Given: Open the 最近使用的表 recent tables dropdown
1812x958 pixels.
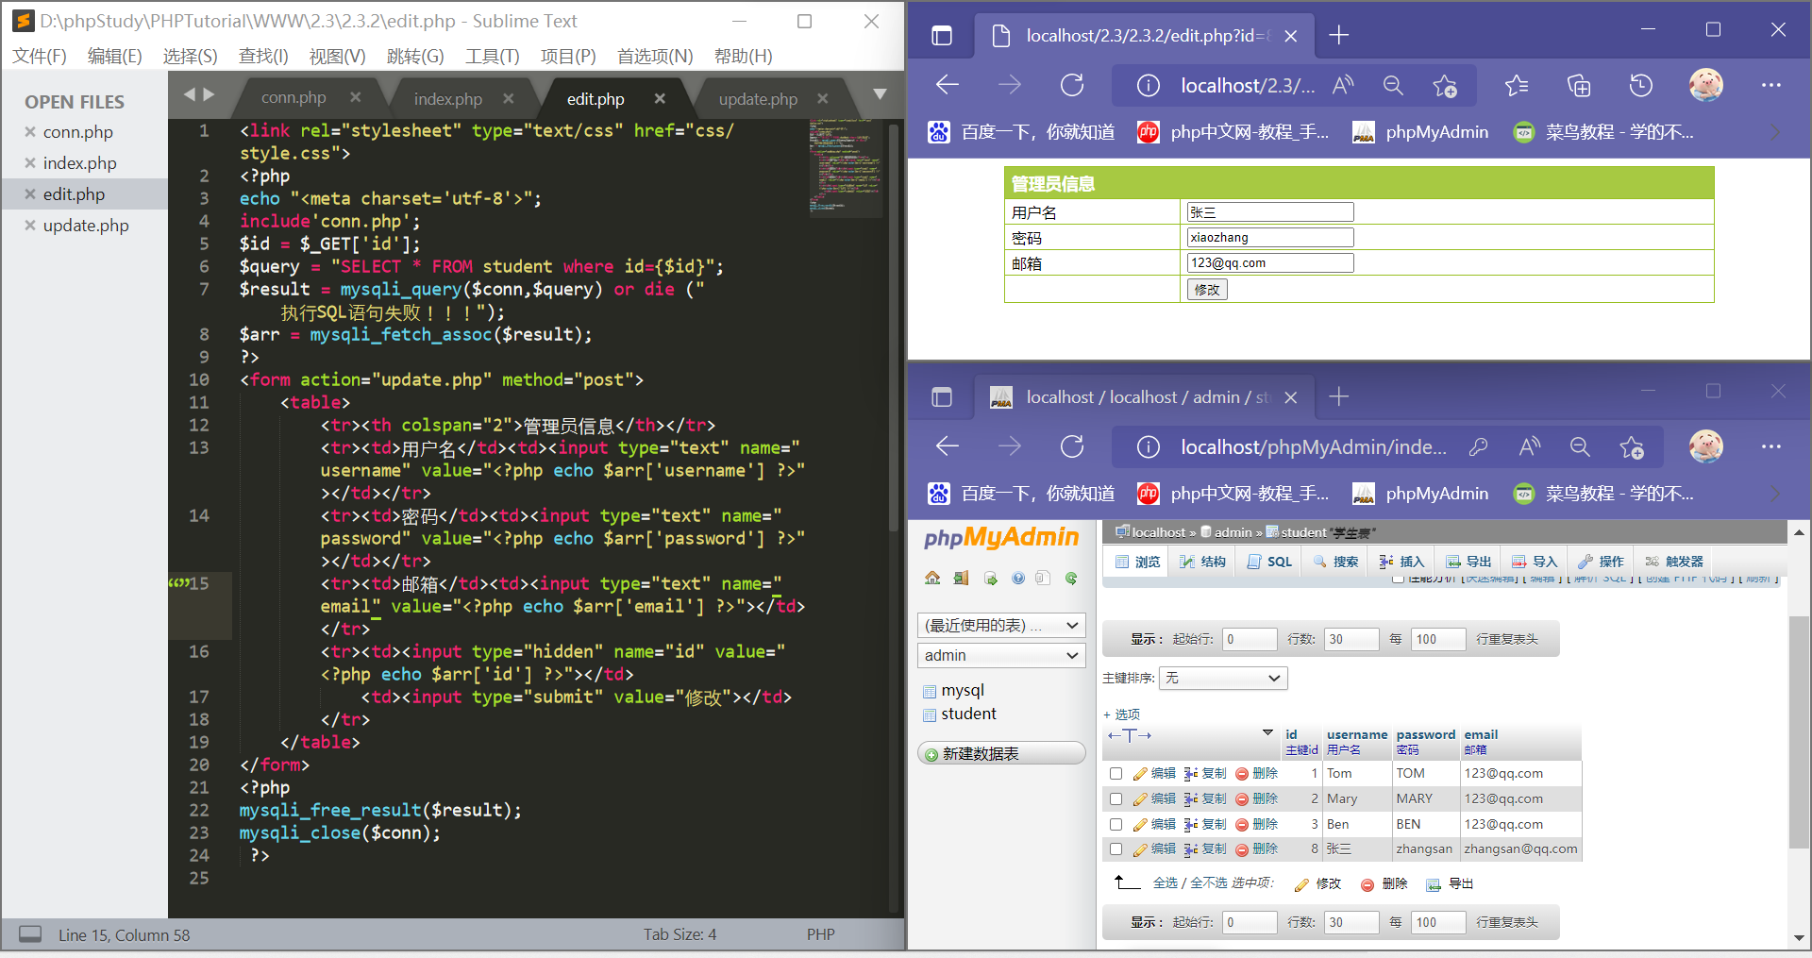Looking at the screenshot, I should [1001, 625].
